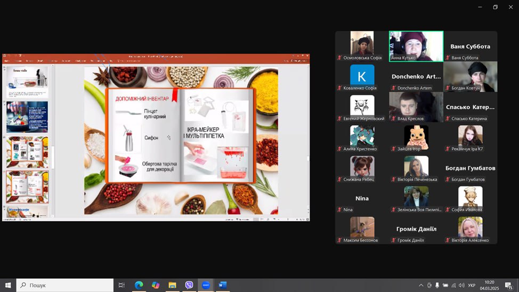Screen dimensions: 519x292
Task: Expand the hidden system tray icons chevron
Action: (421, 285)
